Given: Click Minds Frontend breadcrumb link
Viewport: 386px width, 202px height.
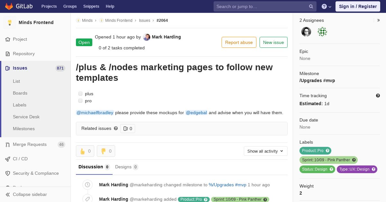Looking at the screenshot, I should pyautogui.click(x=119, y=21).
